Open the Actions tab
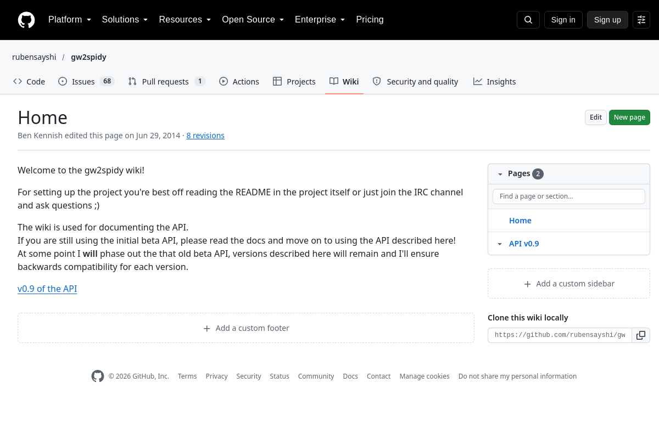 pos(239,82)
